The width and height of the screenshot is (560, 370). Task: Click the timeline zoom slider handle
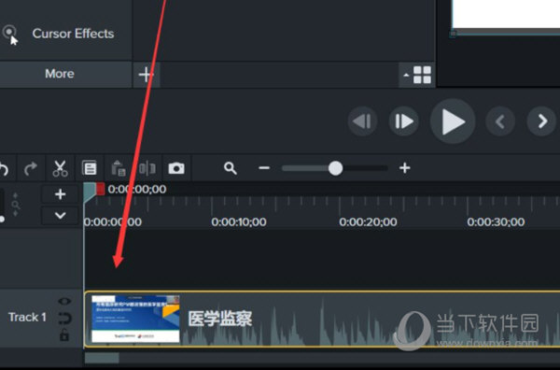click(335, 168)
